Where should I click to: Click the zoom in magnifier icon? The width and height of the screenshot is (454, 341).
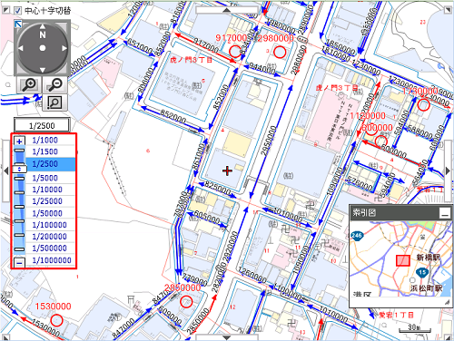point(29,84)
